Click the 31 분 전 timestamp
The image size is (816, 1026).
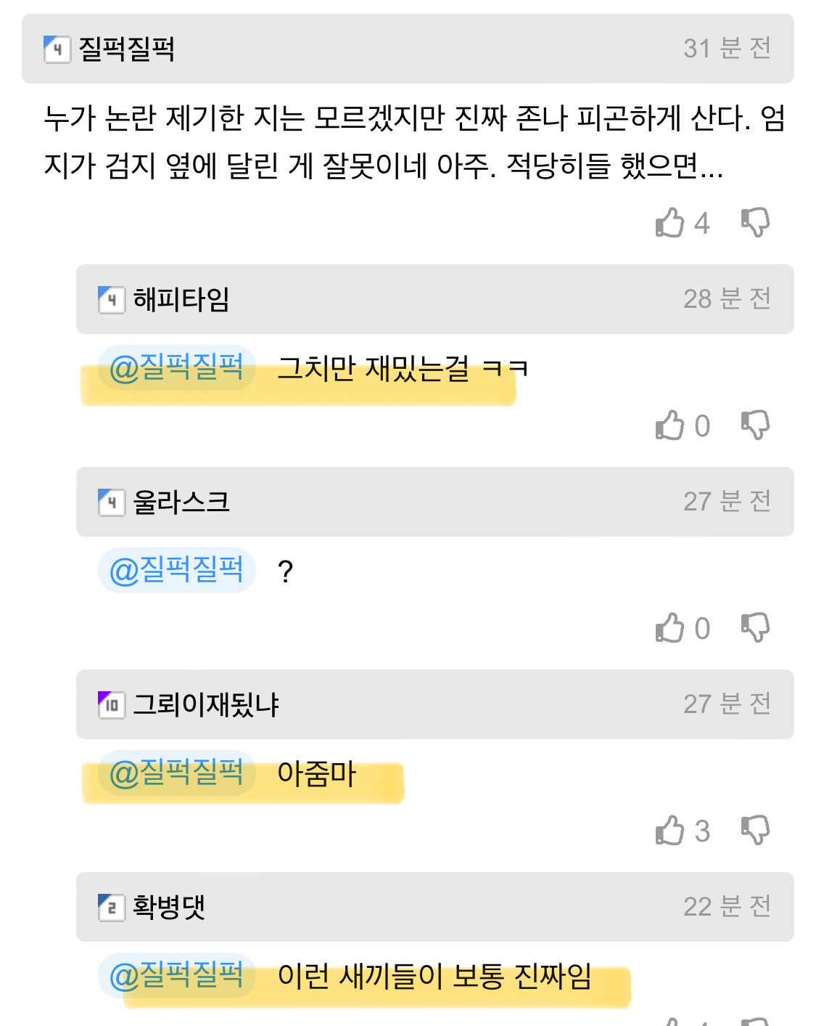point(727,49)
